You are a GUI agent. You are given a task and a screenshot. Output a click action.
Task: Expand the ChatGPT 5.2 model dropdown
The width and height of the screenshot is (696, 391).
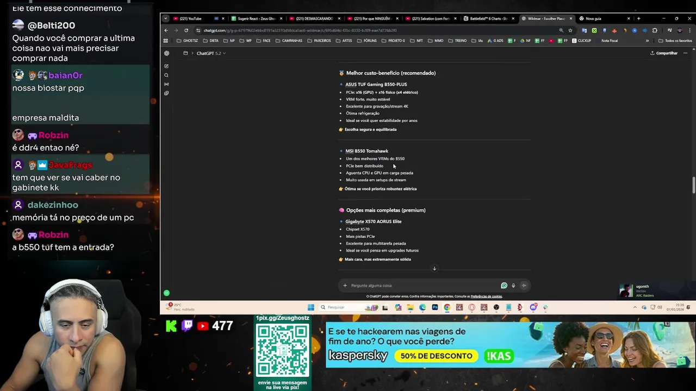211,53
